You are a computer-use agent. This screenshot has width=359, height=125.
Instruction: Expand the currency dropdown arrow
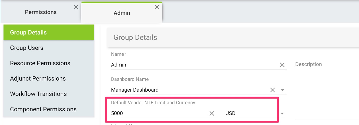coord(282,113)
